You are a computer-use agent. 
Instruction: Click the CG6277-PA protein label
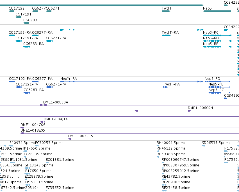pyautogui.click(x=42, y=79)
